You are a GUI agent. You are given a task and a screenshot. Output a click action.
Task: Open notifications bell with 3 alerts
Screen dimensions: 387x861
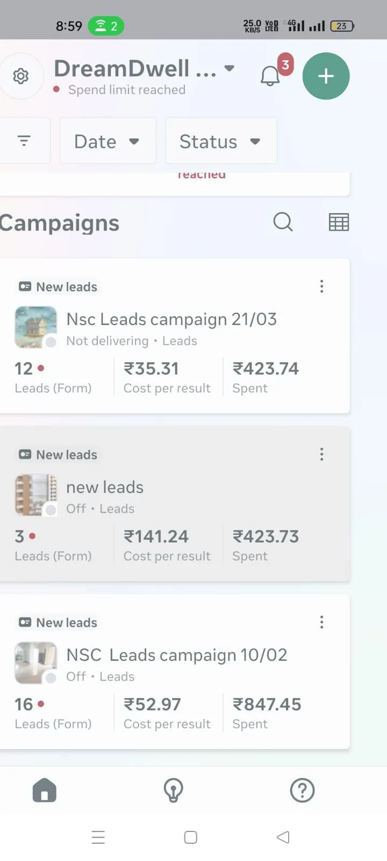271,76
